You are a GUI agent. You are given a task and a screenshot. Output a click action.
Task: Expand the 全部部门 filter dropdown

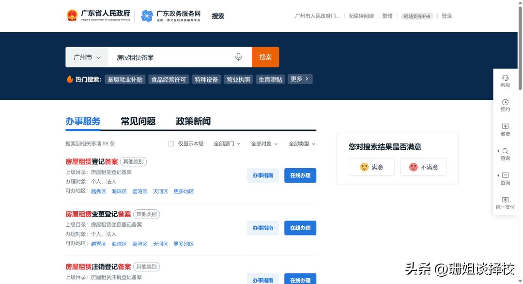(228, 143)
